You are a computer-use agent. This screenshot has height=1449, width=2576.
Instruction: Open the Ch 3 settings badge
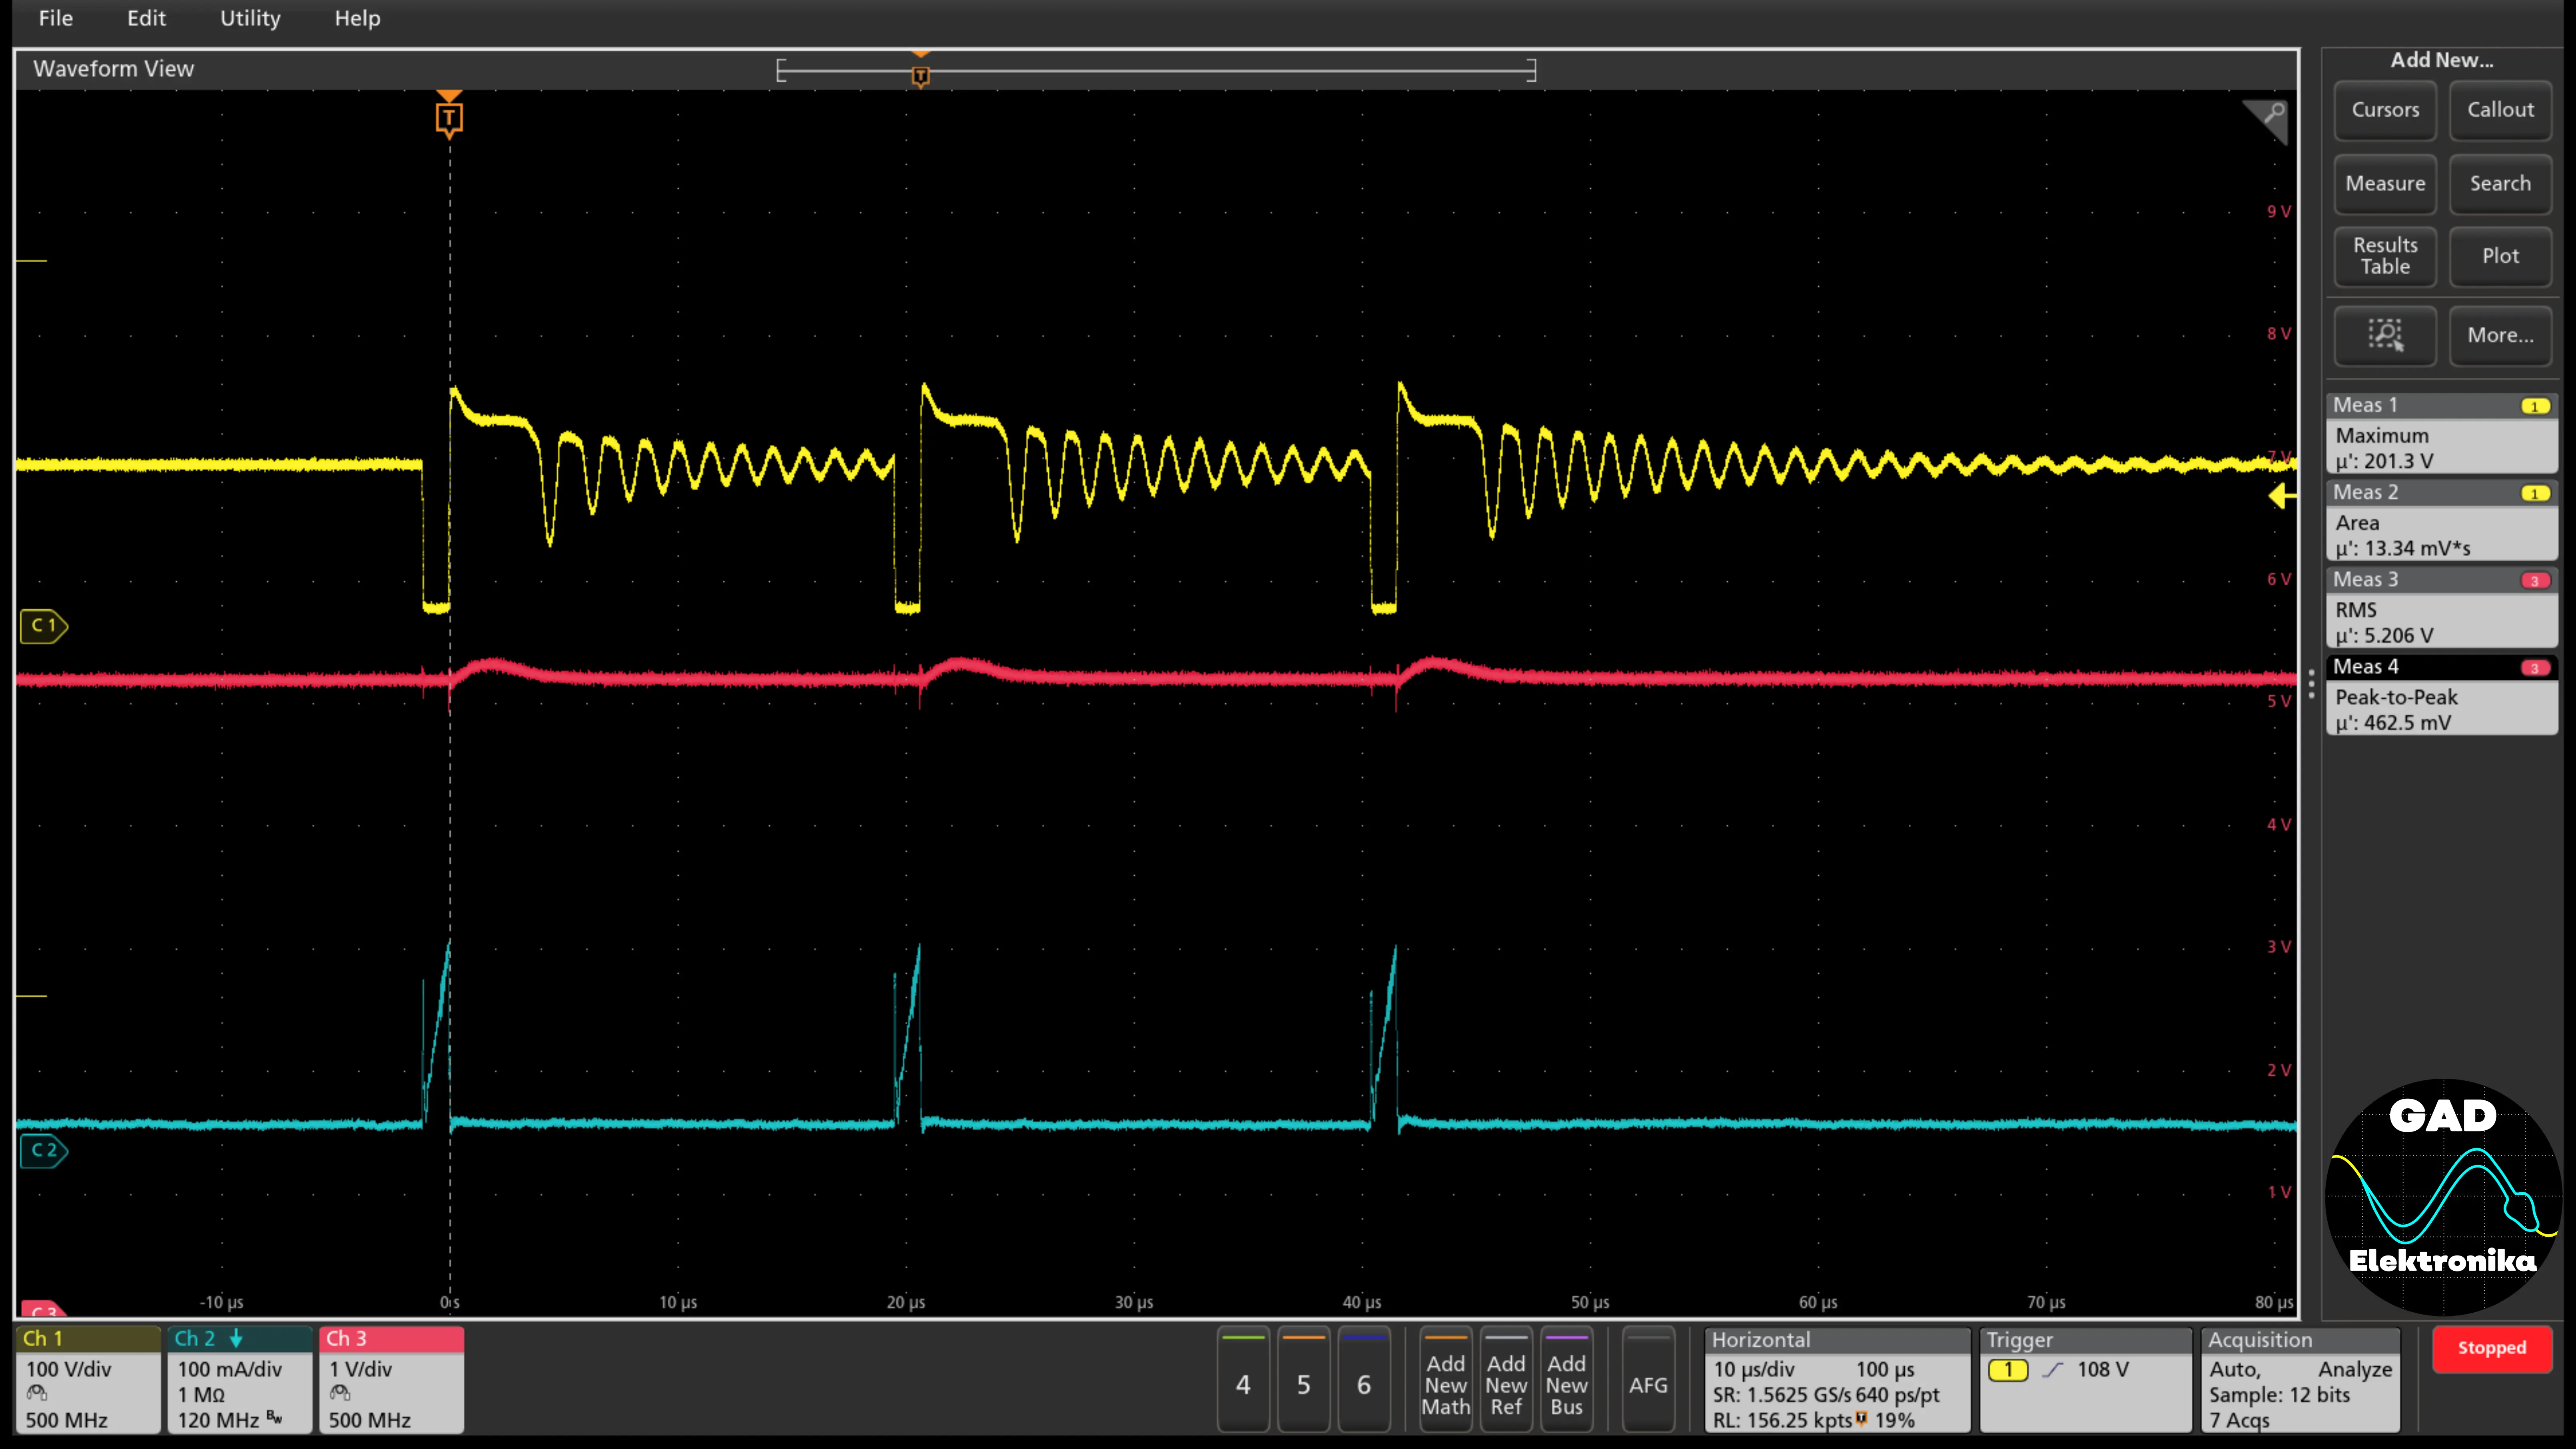[x=391, y=1380]
